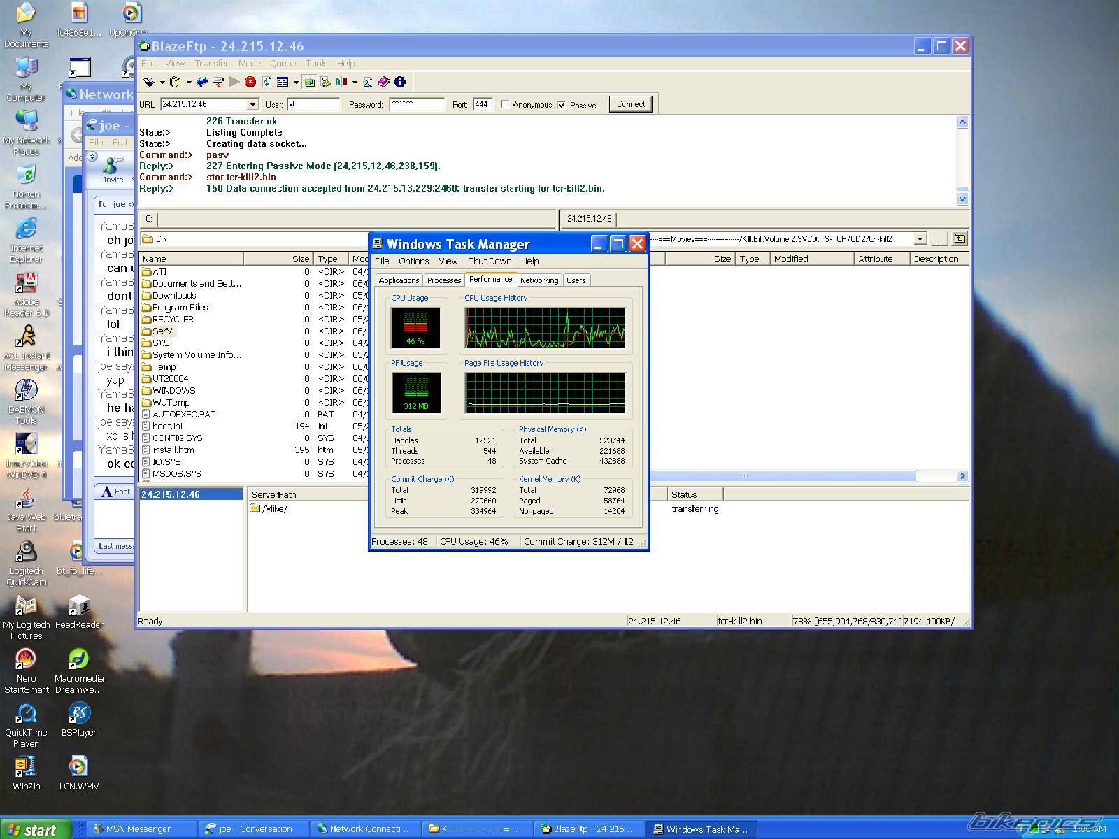Open the BlazeFtp site manager toolbar icon

[x=149, y=82]
